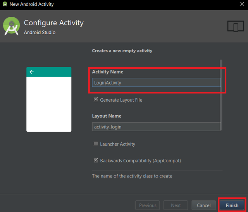This screenshot has width=248, height=212.
Task: Click the green Android Studio logo
Action: (12, 26)
